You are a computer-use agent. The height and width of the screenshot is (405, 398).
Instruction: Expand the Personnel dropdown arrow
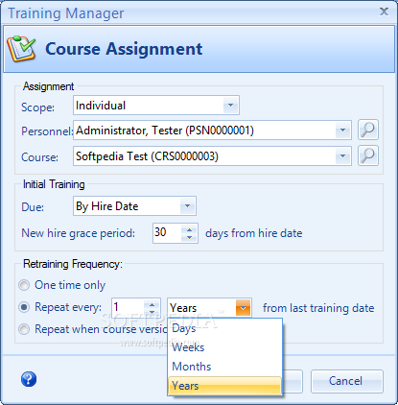[x=342, y=131]
